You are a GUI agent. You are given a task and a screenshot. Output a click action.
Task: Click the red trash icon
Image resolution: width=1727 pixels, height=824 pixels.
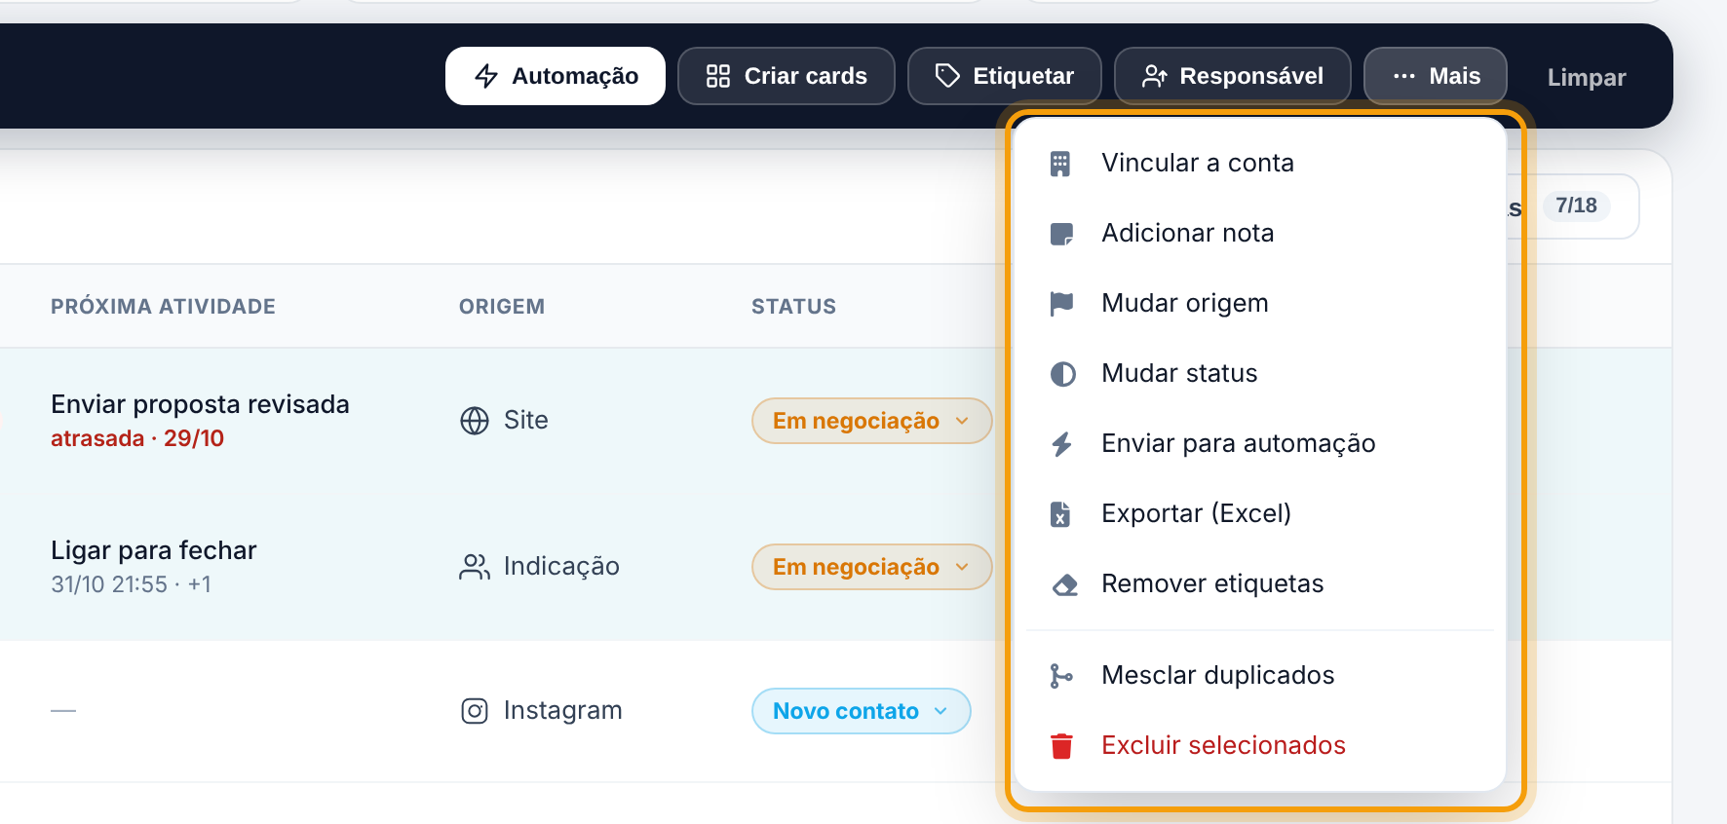coord(1061,746)
